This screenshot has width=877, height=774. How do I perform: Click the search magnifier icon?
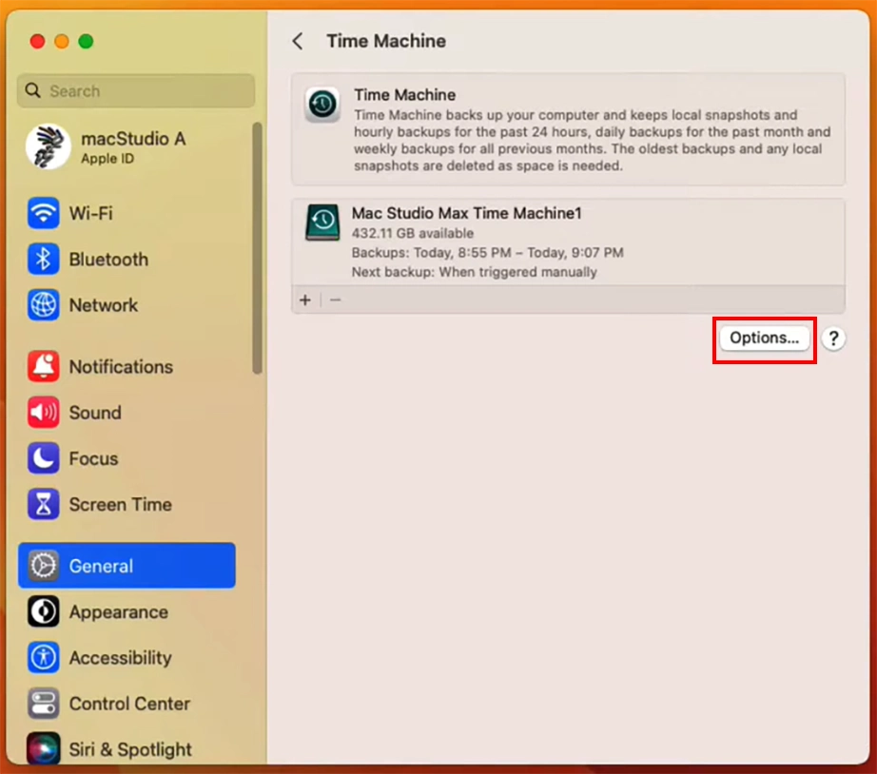33,90
